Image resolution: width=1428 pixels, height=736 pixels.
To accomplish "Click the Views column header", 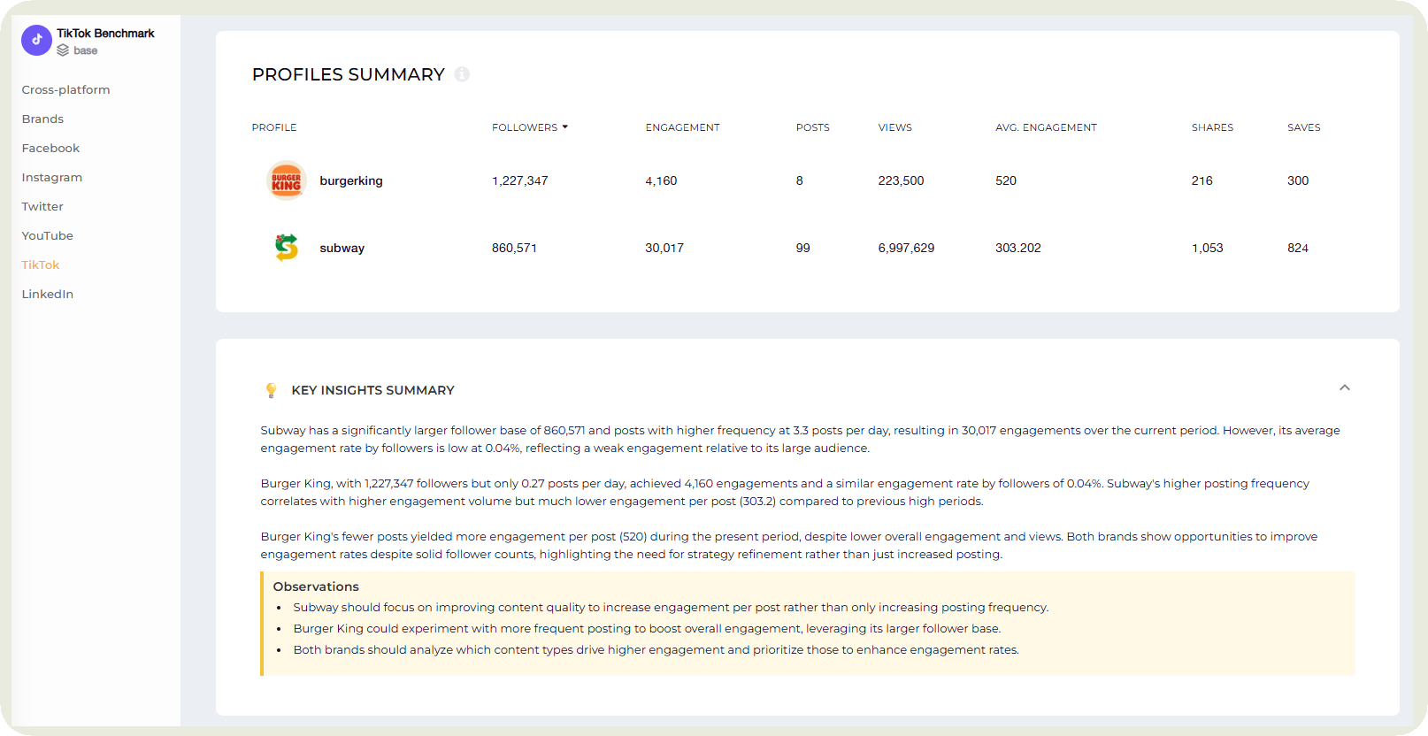I will tap(894, 127).
